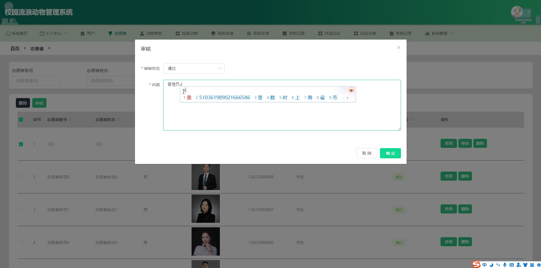Check the checkbox for 志愿者账号7
The image size is (541, 268).
point(21,210)
